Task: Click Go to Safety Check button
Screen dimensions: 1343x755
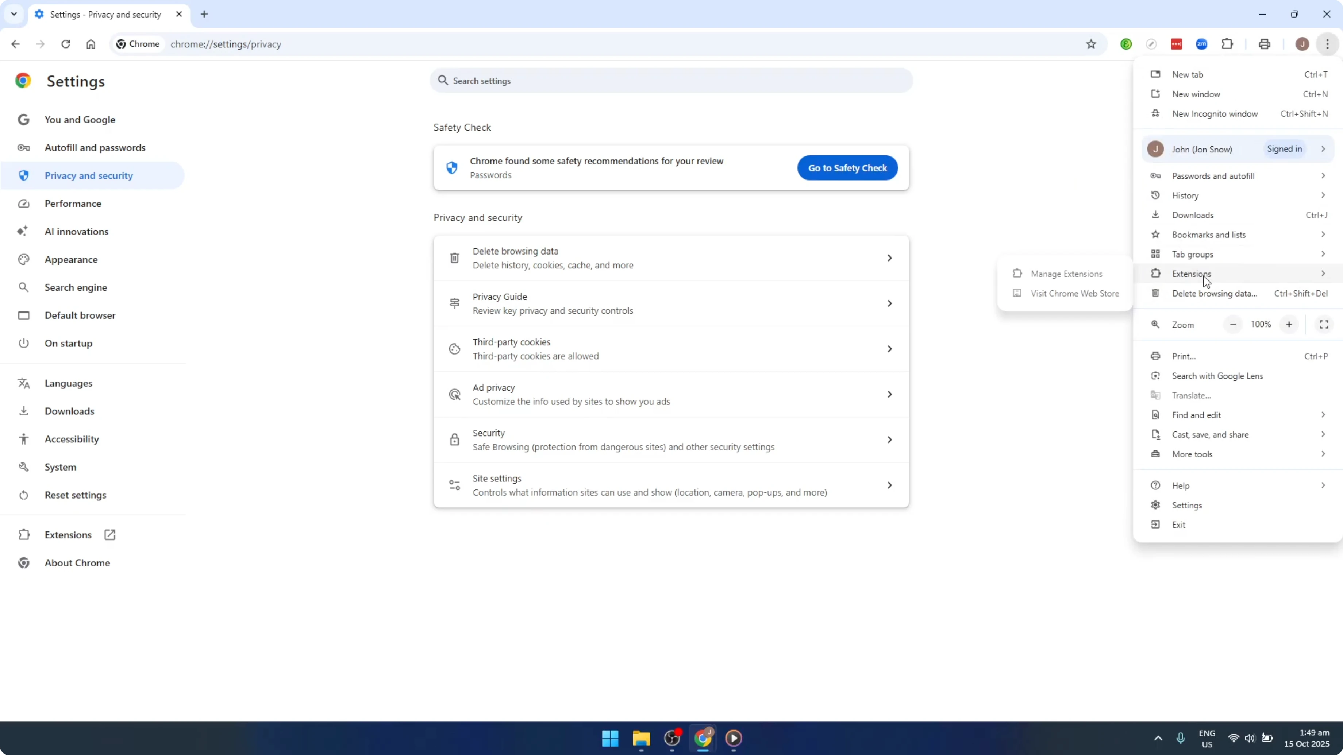Action: coord(847,168)
